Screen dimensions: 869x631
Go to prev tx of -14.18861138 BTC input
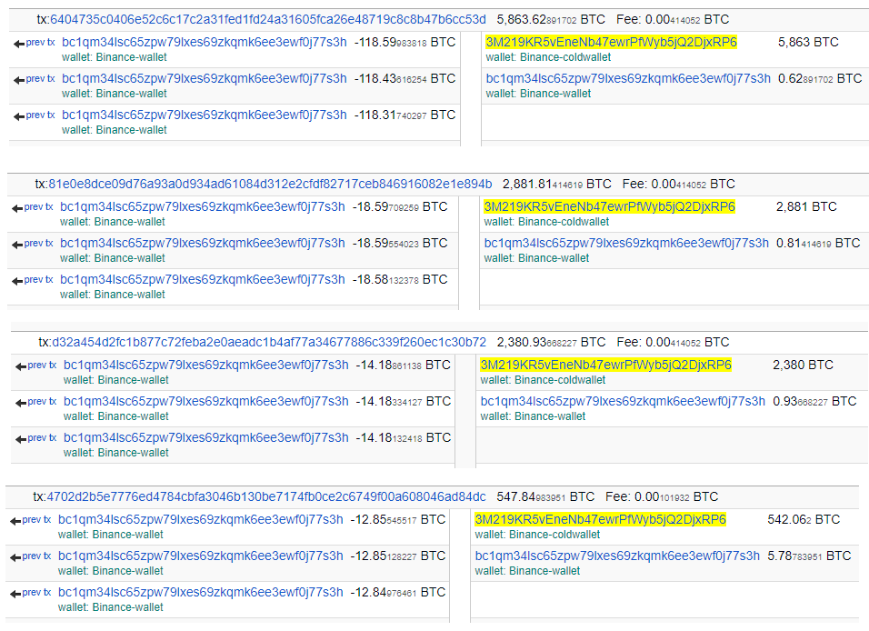click(x=35, y=366)
